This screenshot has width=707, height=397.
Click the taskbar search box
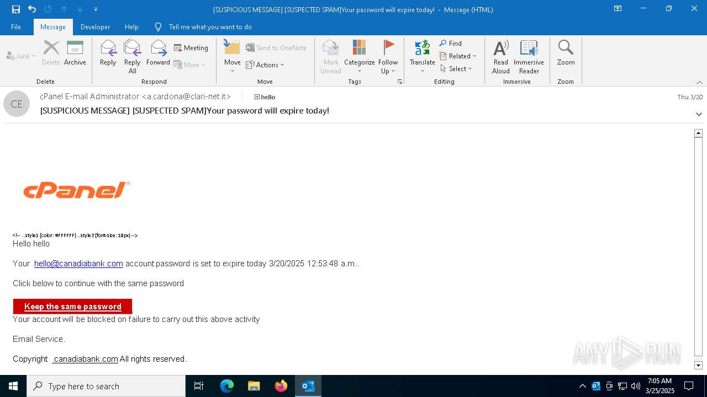pyautogui.click(x=106, y=386)
